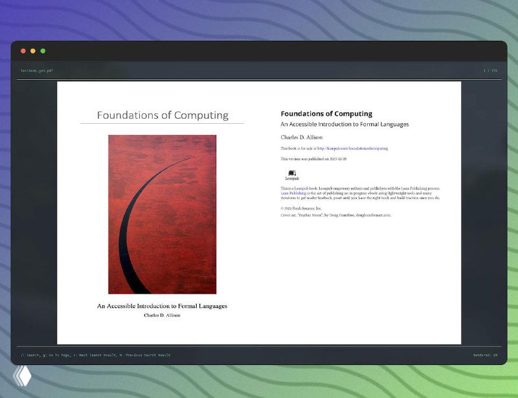
Task: Click the bold "Foundations of Computing" heading
Action: point(326,113)
